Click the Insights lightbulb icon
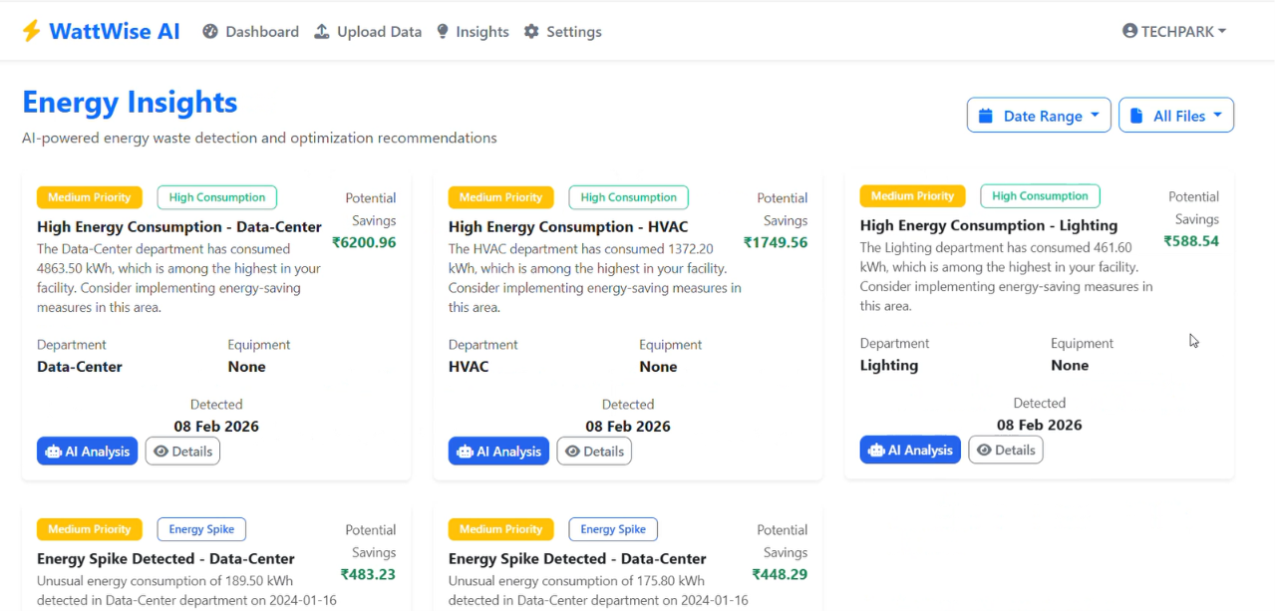Viewport: 1275px width, 611px height. (443, 31)
